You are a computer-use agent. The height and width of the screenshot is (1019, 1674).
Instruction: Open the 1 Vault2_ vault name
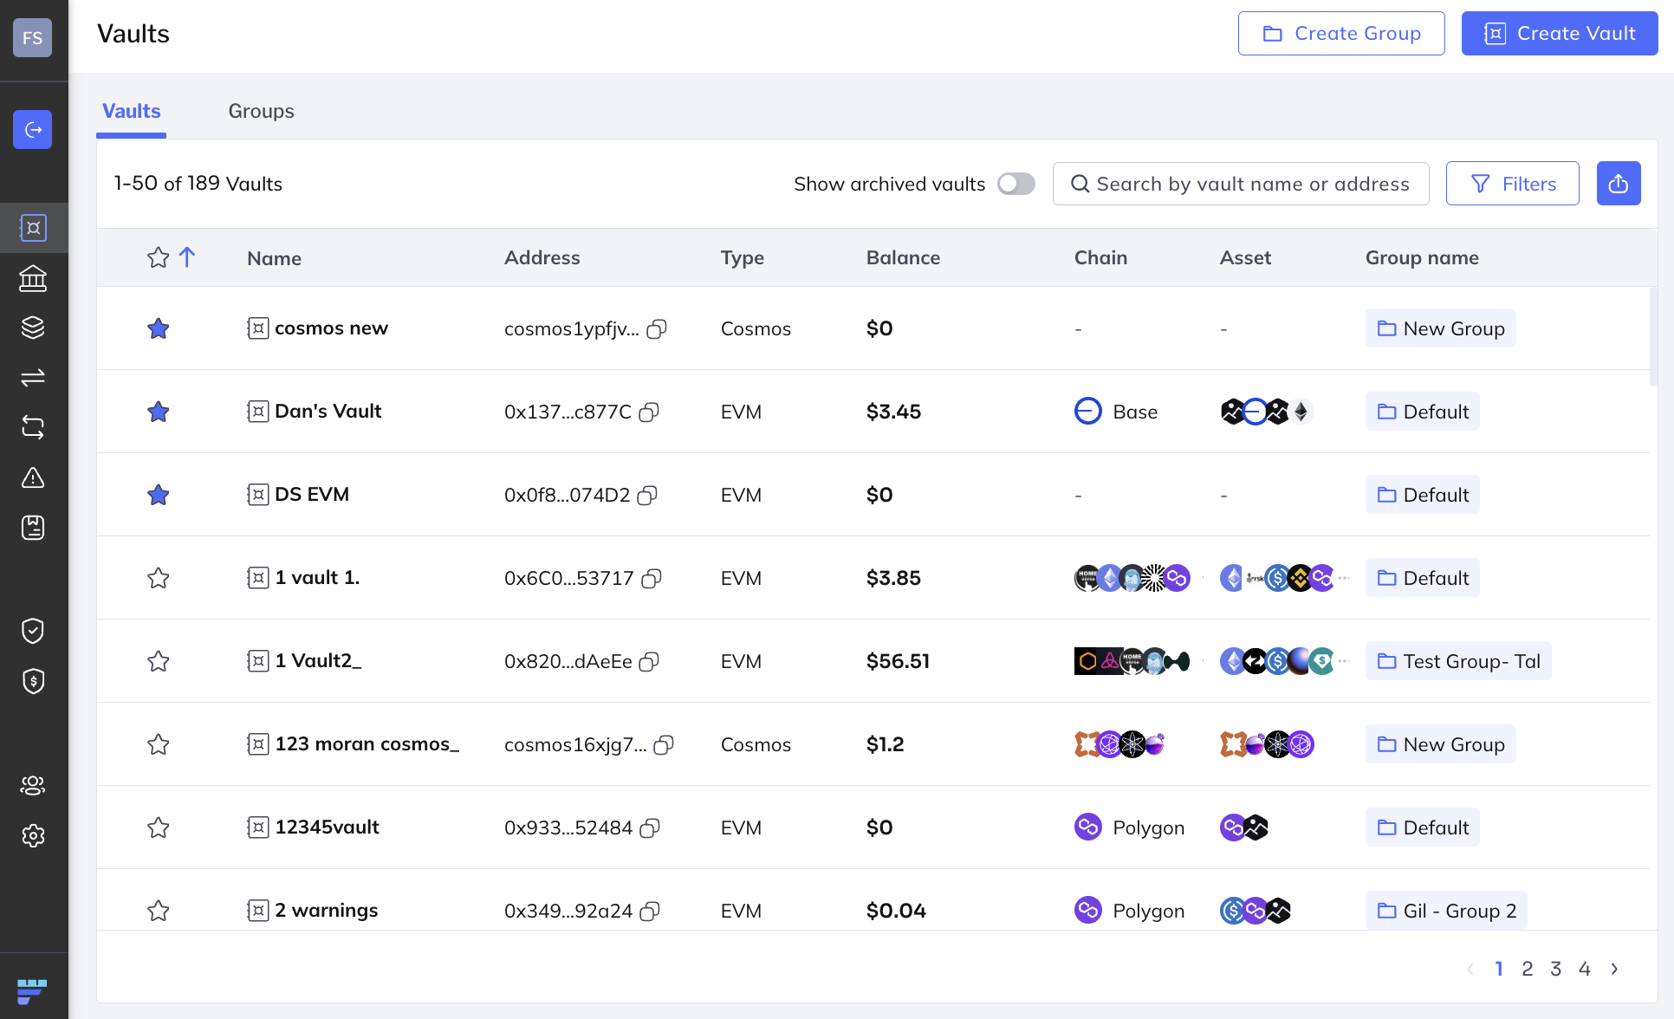(x=318, y=660)
